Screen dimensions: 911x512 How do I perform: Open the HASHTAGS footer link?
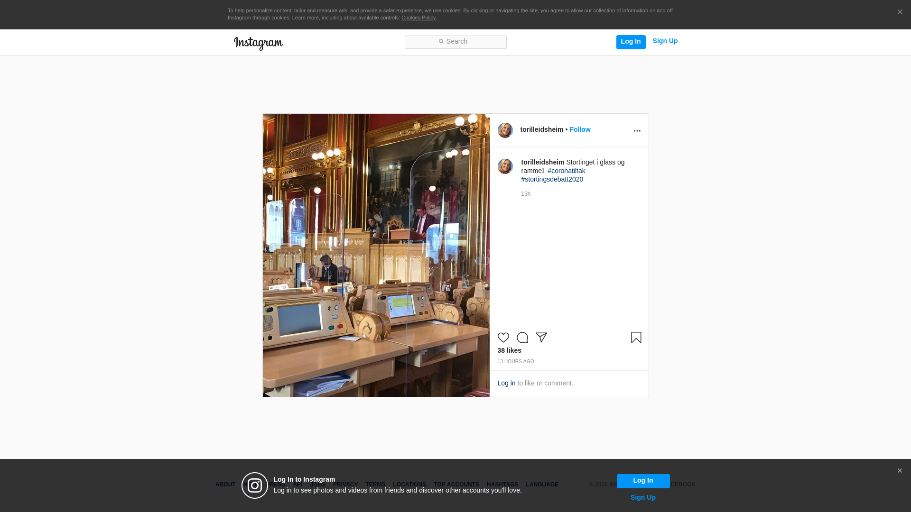pyautogui.click(x=502, y=485)
